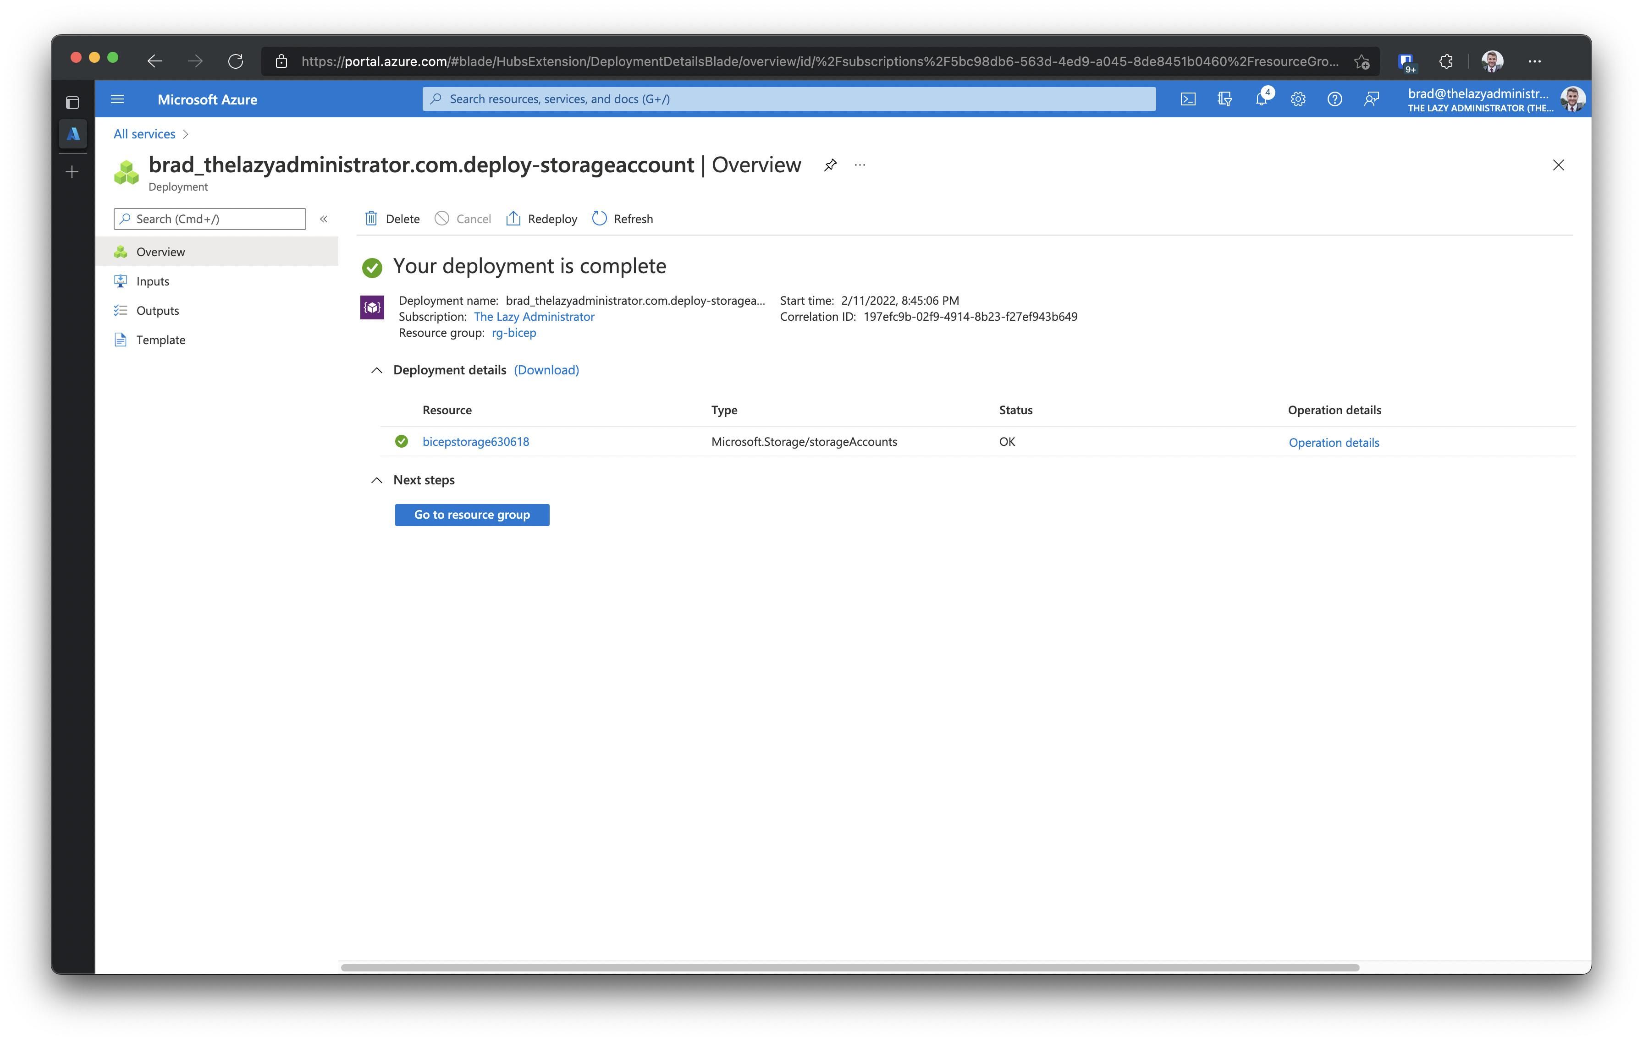Open Cloud Shell from the header
1643x1042 pixels.
(1188, 99)
